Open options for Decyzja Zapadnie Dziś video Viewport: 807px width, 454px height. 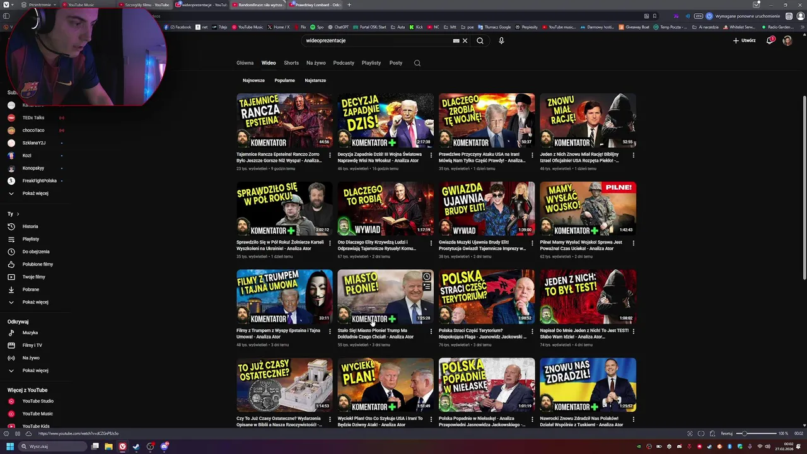431,154
